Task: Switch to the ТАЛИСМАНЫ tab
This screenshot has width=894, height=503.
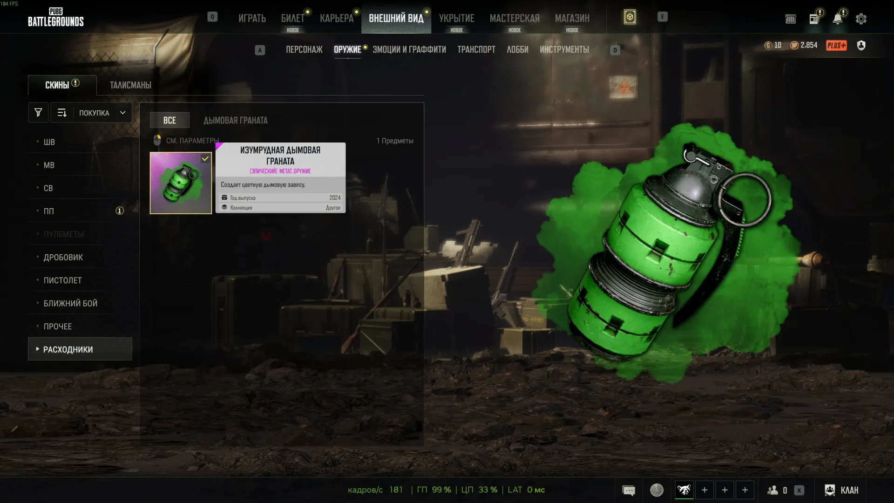Action: (130, 85)
